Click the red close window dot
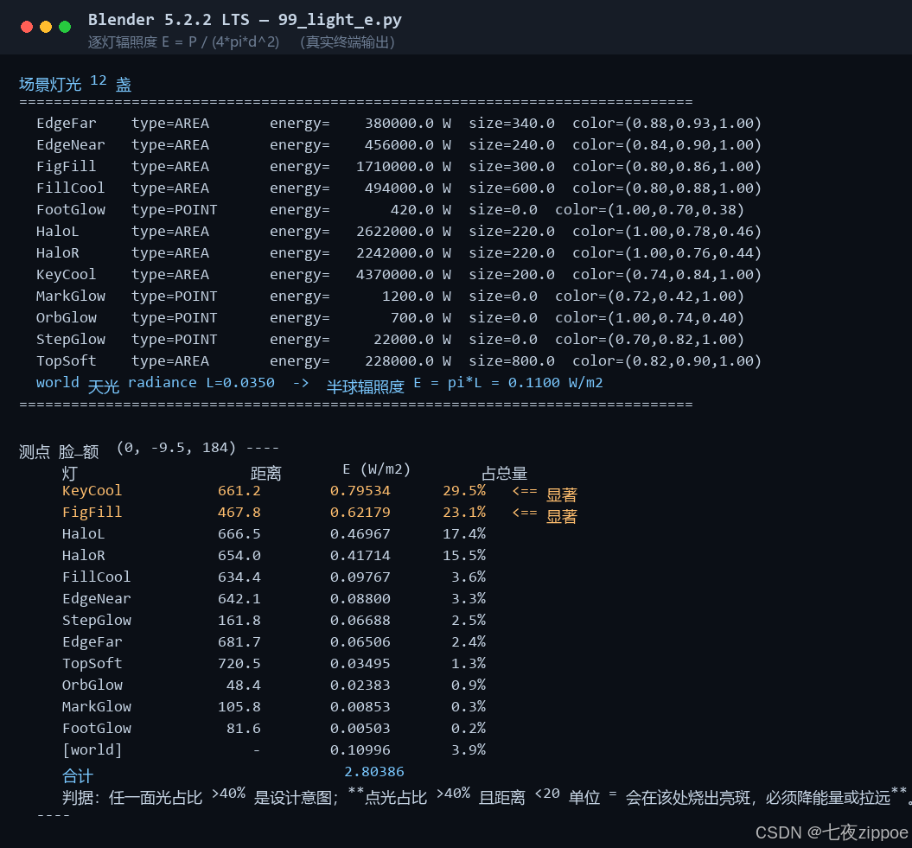 click(x=27, y=27)
